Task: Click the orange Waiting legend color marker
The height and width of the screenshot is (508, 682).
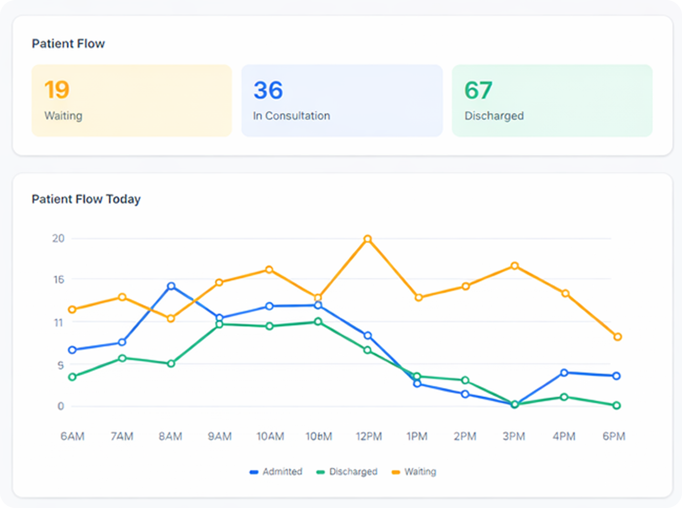Action: (396, 472)
